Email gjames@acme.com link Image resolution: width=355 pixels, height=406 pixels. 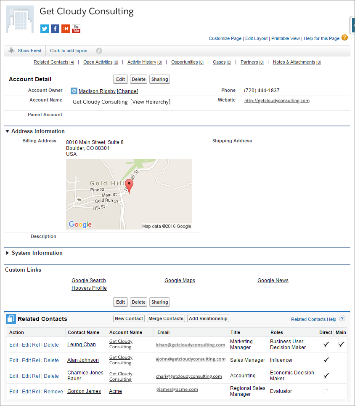point(177,390)
